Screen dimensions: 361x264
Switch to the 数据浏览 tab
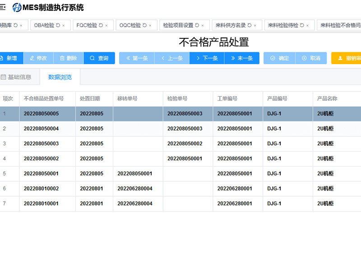[x=60, y=77]
